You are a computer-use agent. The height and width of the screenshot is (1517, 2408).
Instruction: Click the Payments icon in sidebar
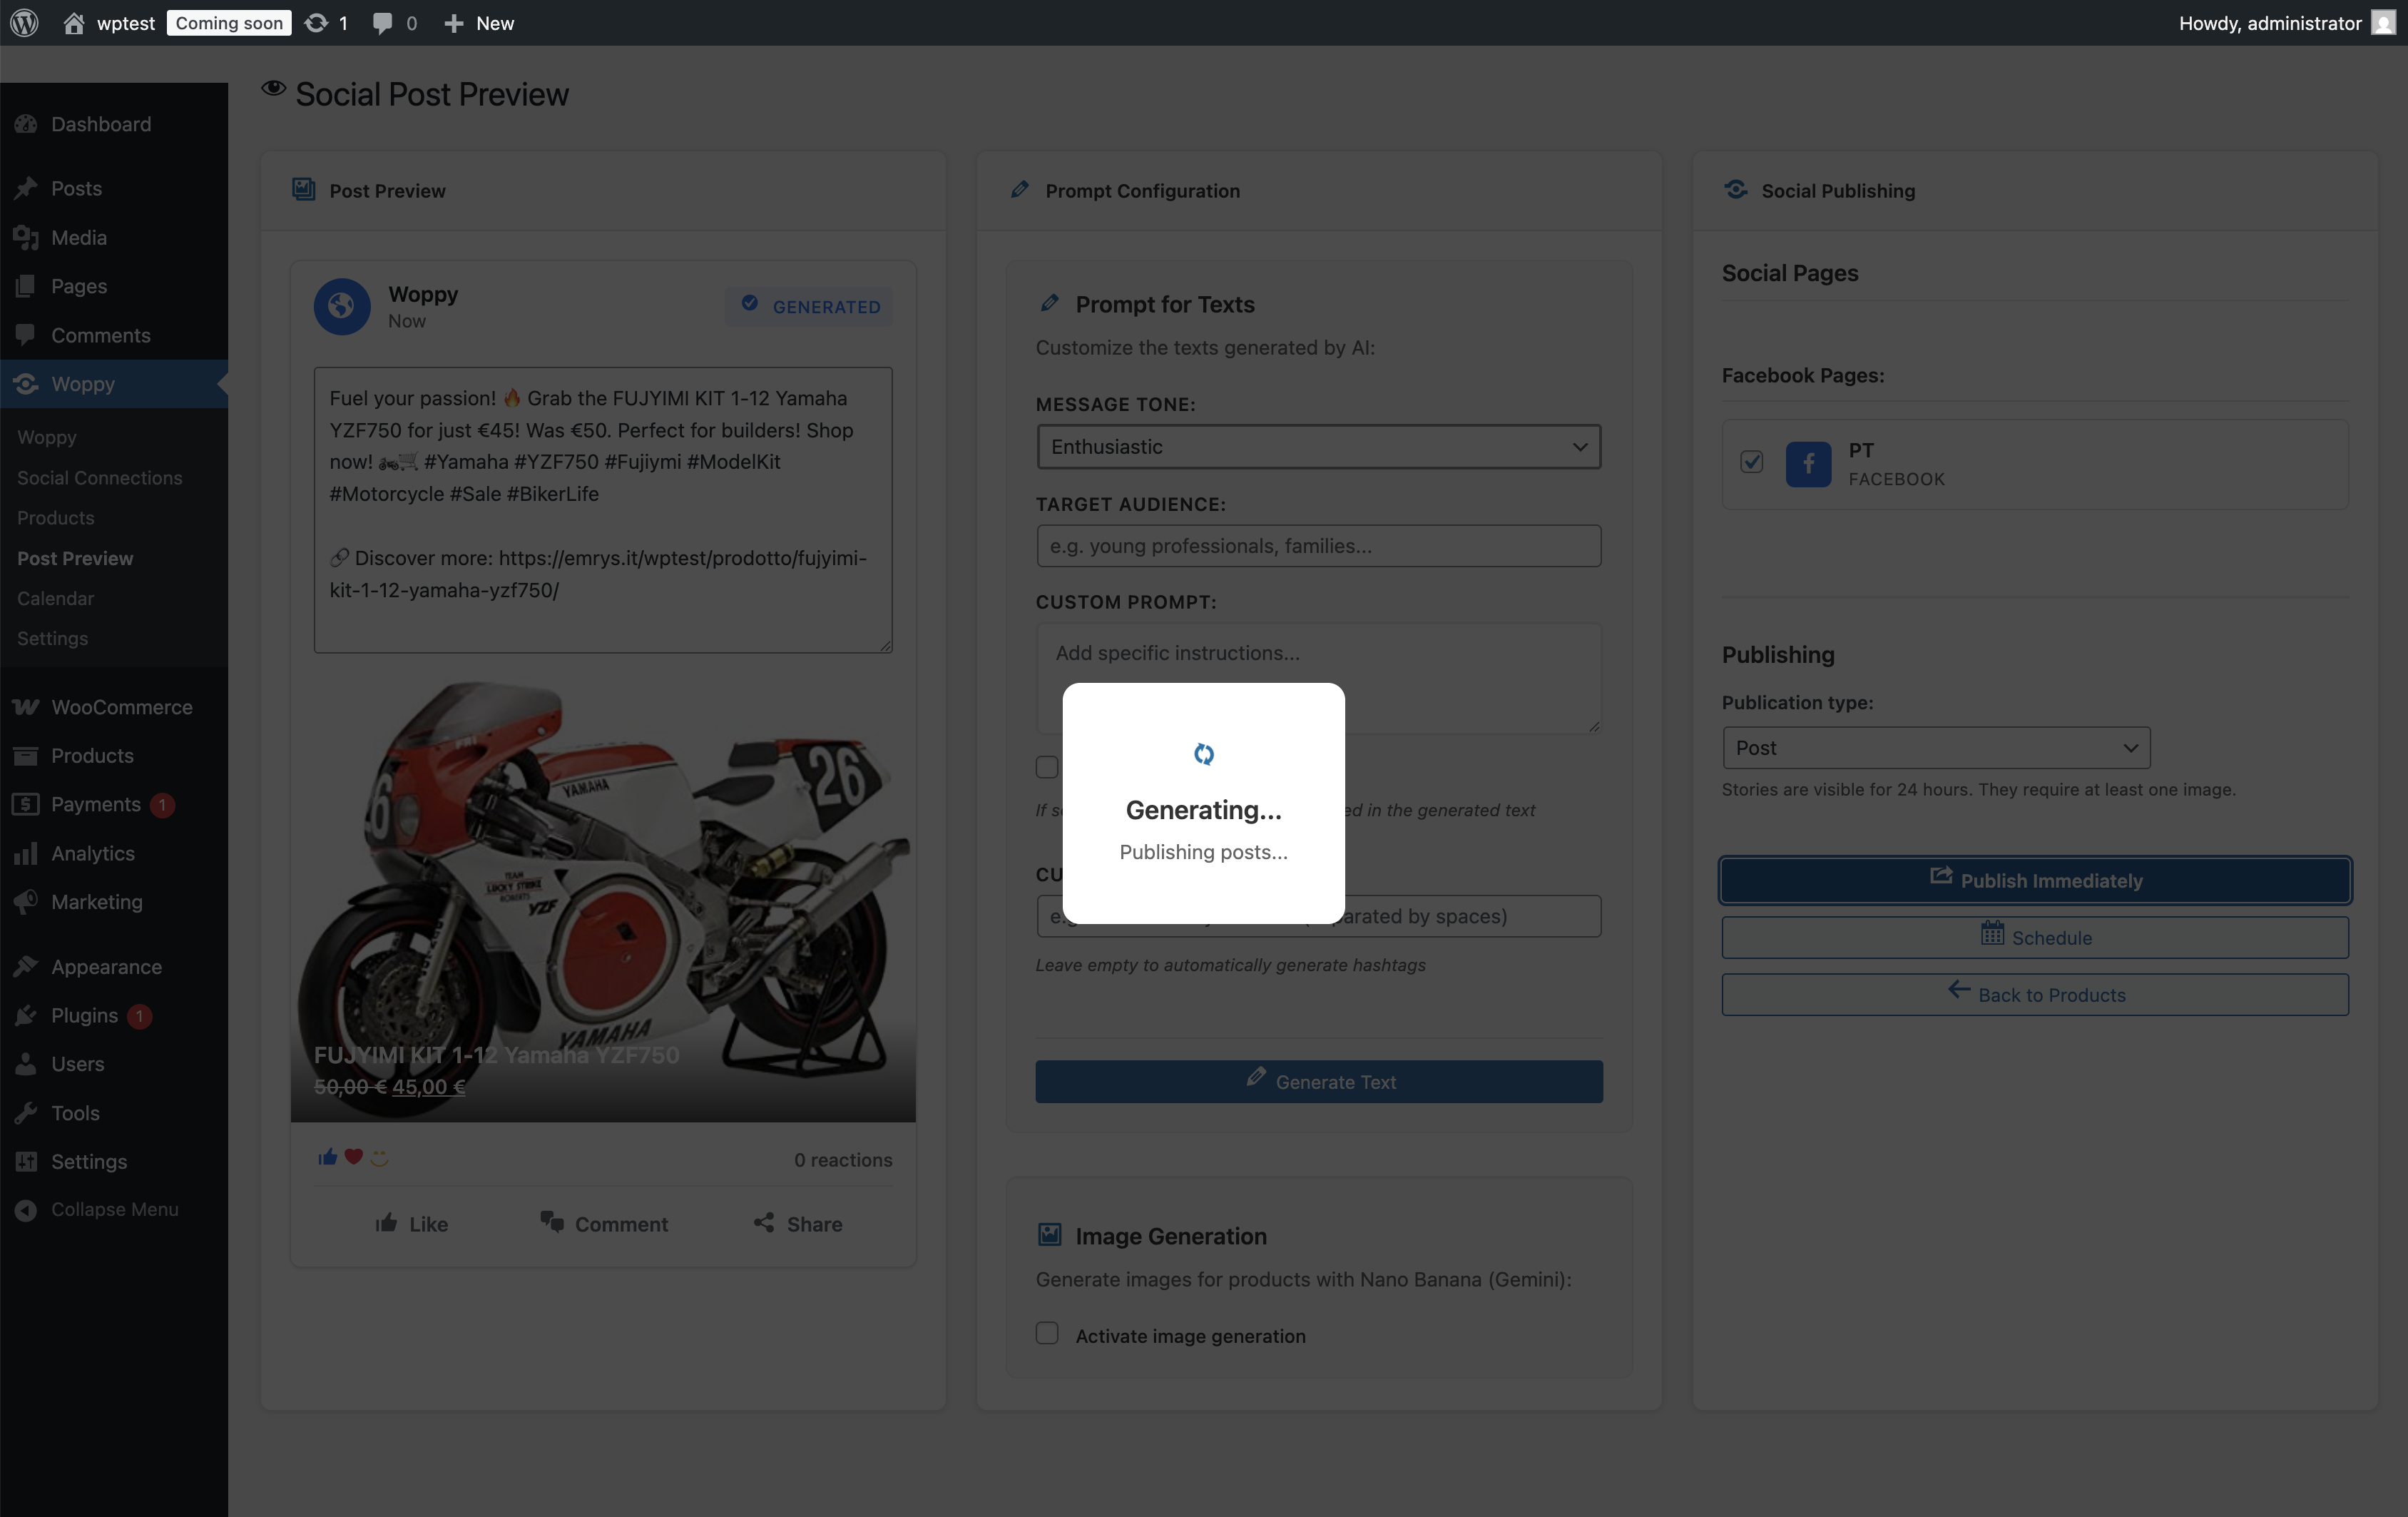pos(26,803)
